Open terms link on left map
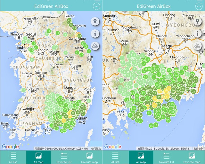The height and width of the screenshot is (164, 205). pos(96,148)
